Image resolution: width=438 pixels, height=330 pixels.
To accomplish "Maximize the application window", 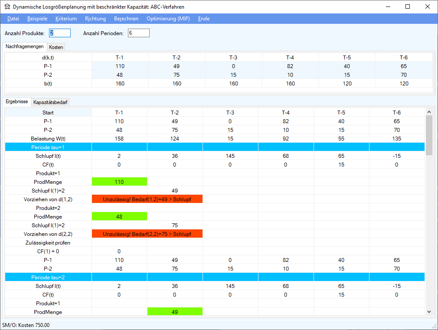I will 408,7.
